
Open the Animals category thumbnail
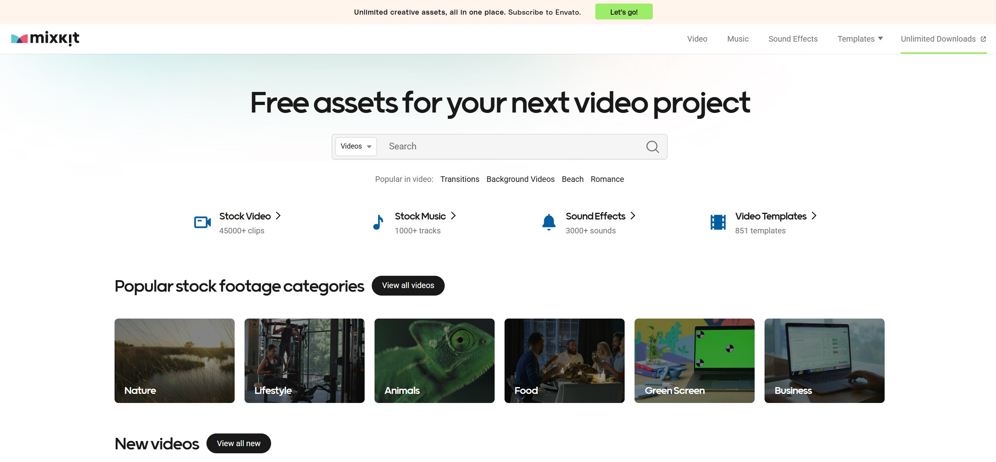tap(434, 361)
